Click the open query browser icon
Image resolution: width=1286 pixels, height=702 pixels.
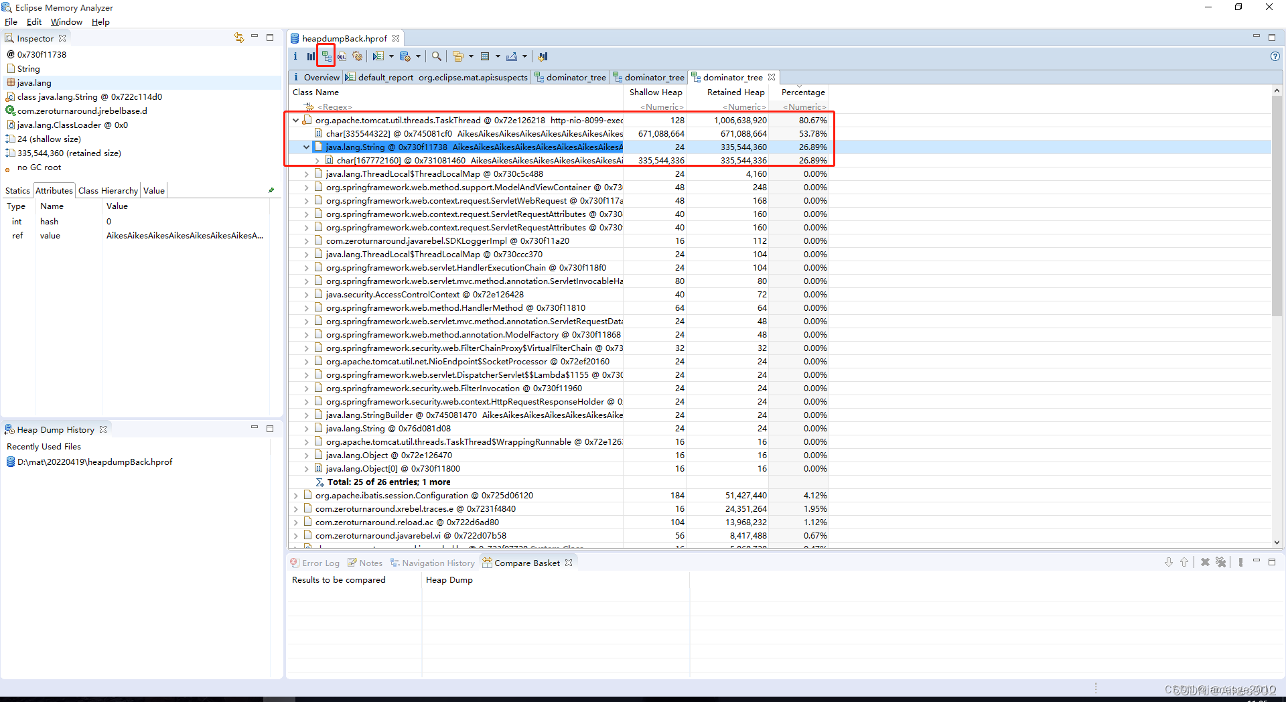(x=405, y=56)
